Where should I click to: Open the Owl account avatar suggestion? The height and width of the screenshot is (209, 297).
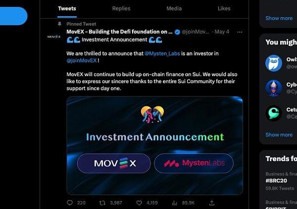pos(274,63)
